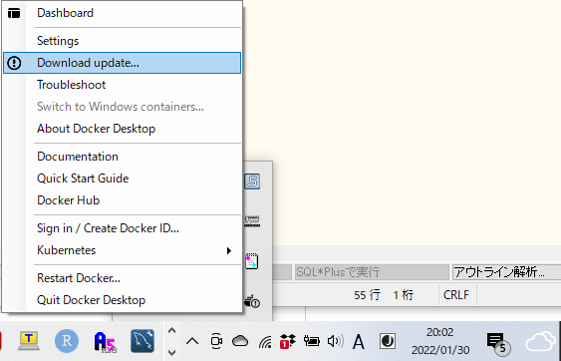
Task: Open the Quick Start Guide
Action: point(122,179)
